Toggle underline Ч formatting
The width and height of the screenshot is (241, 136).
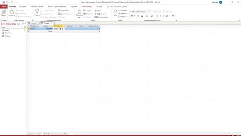coord(138,16)
